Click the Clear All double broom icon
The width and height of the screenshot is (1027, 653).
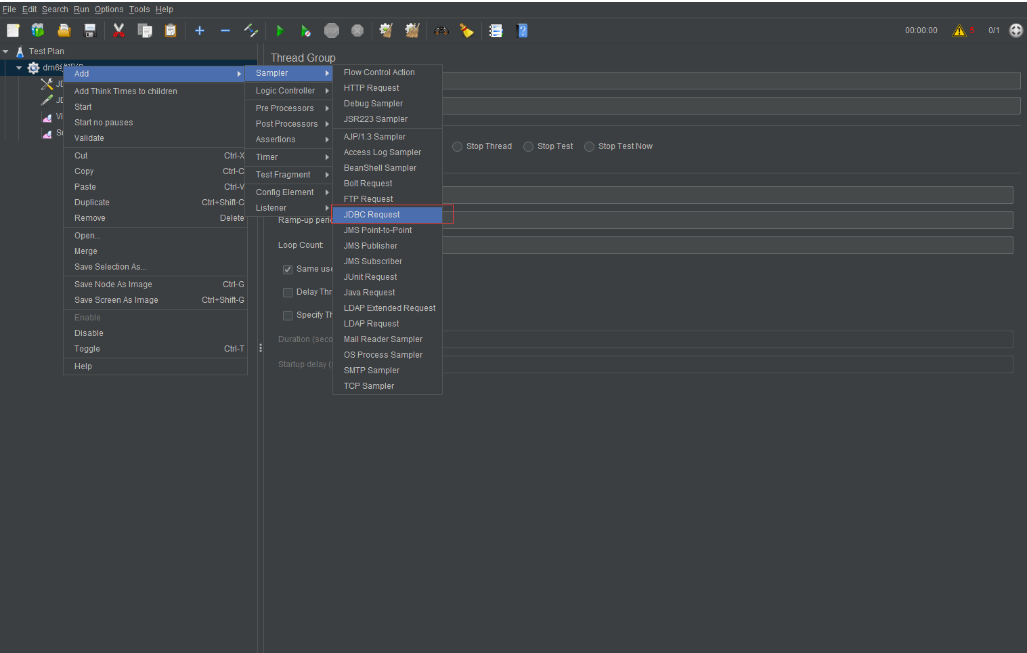click(412, 30)
